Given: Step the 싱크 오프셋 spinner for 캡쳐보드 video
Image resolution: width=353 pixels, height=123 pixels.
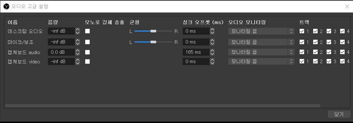Looking at the screenshot, I should [x=212, y=61].
